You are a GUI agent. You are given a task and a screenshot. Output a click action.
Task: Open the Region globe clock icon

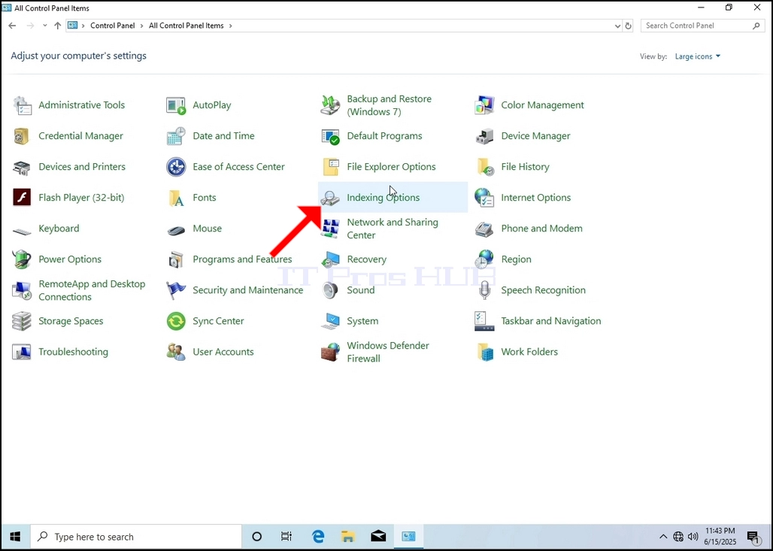(x=484, y=259)
